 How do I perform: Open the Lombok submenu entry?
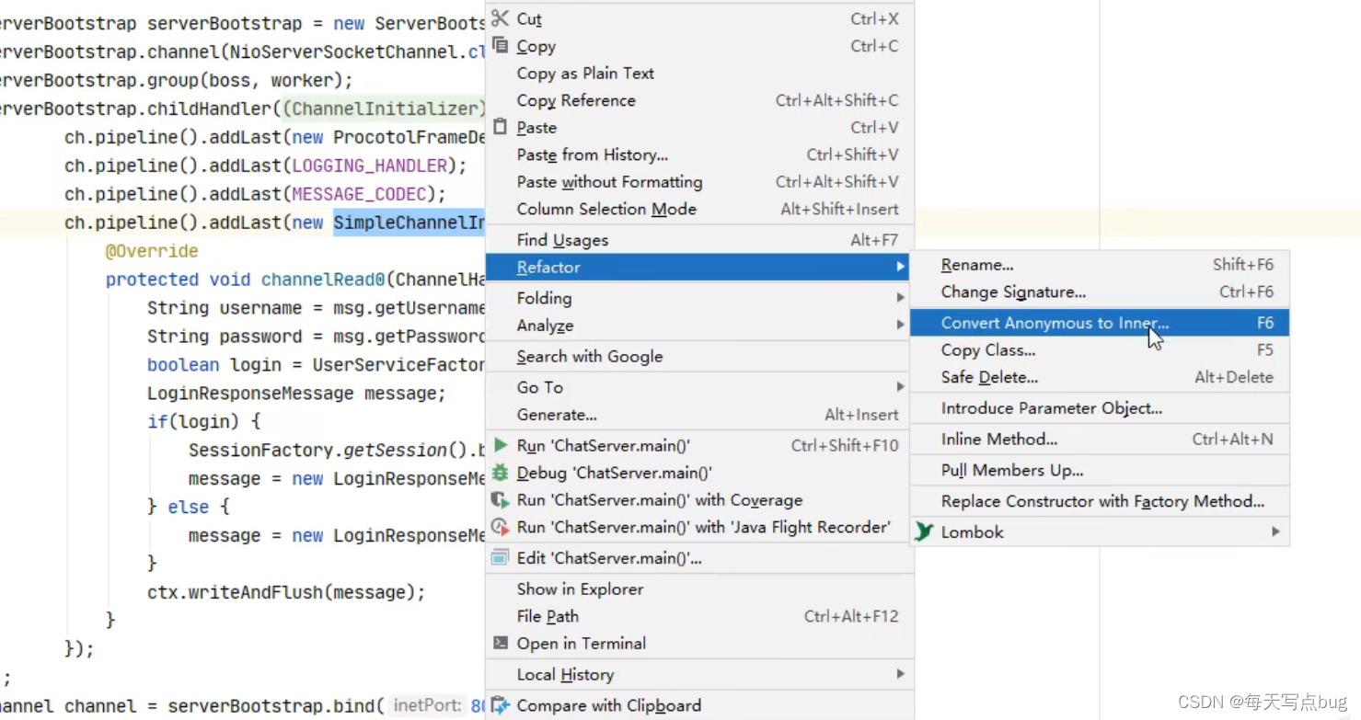1100,531
